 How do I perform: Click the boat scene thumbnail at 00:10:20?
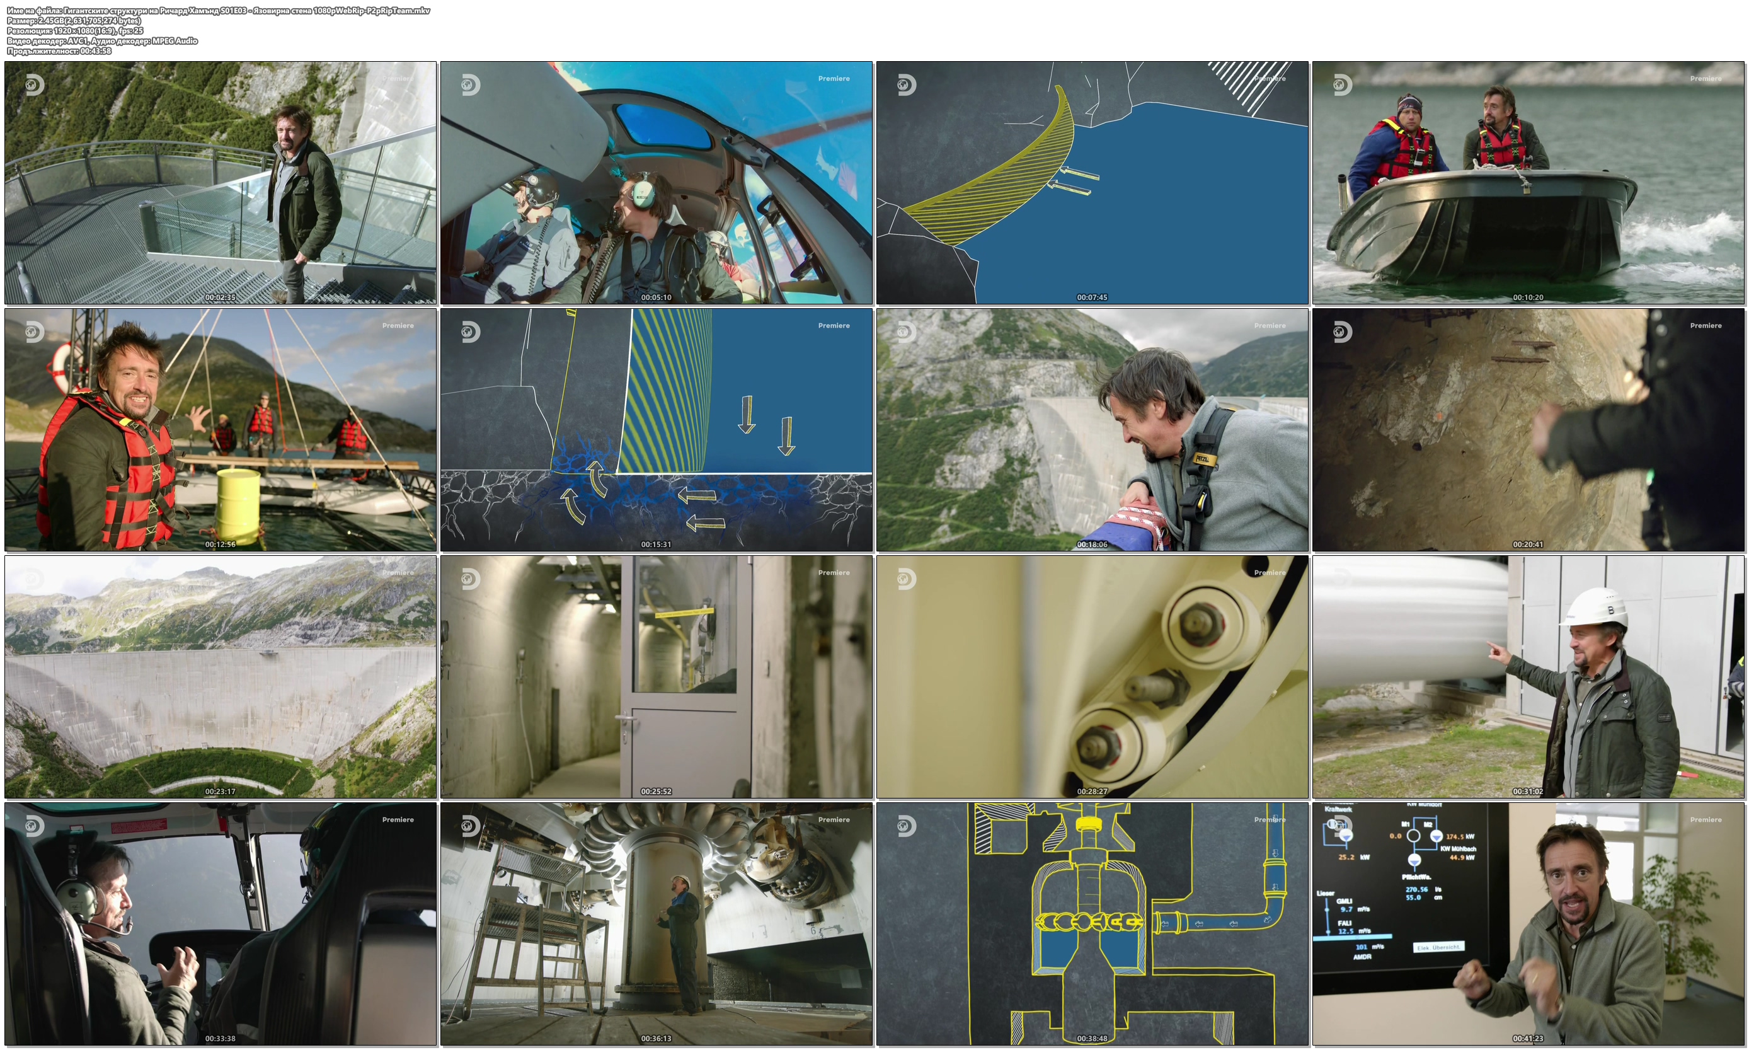[1528, 183]
